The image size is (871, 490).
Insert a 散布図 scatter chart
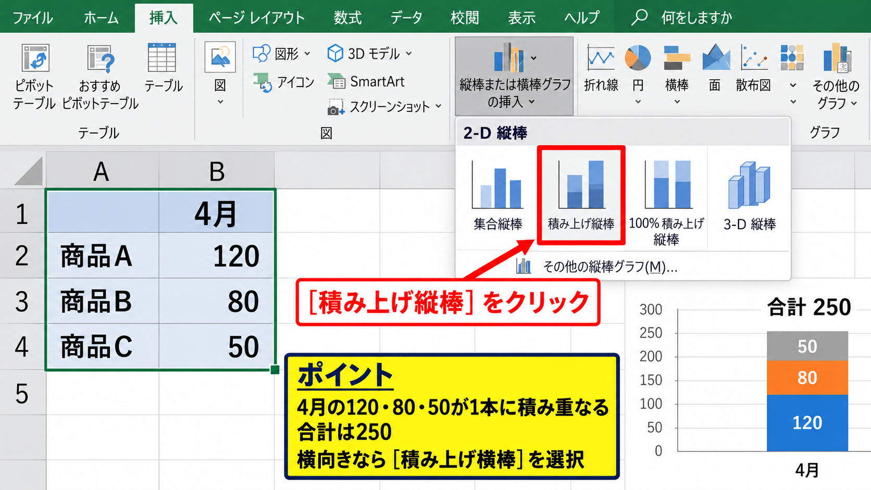click(754, 69)
